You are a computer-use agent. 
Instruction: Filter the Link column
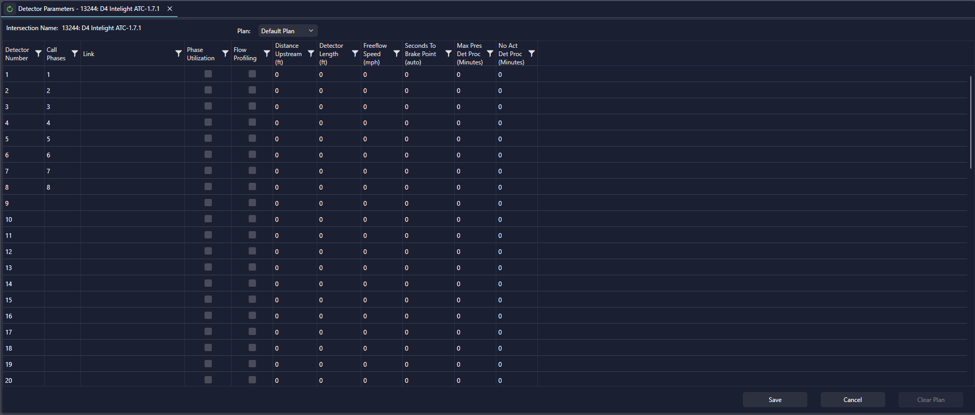pos(178,53)
